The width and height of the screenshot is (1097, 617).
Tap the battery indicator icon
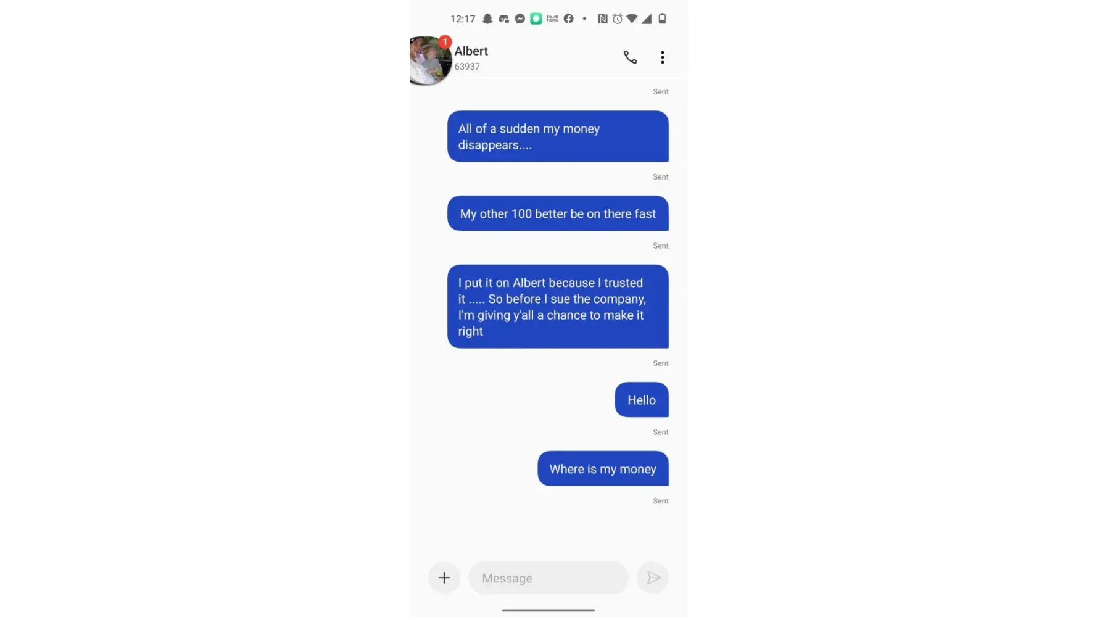tap(662, 19)
